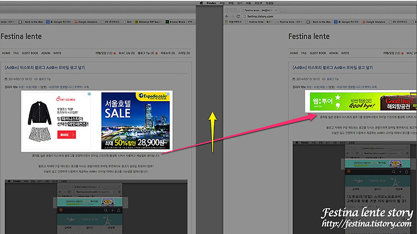Screen dimensions: 417x234
Task: Open a new tab in the right browser window
Action: click(x=282, y=10)
